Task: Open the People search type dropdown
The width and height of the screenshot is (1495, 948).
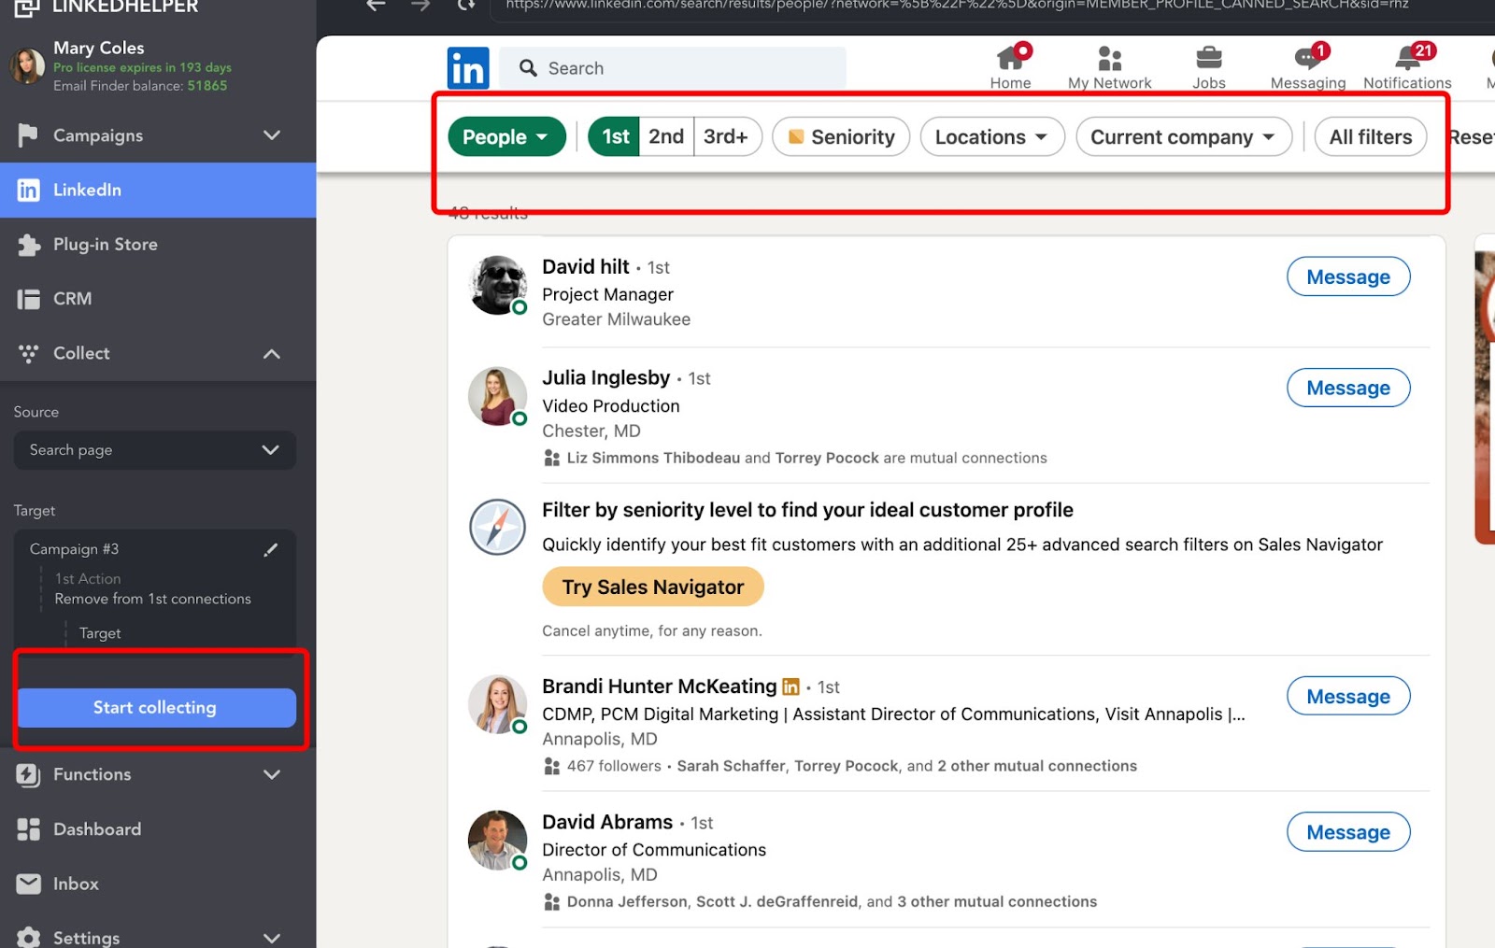Action: click(505, 136)
